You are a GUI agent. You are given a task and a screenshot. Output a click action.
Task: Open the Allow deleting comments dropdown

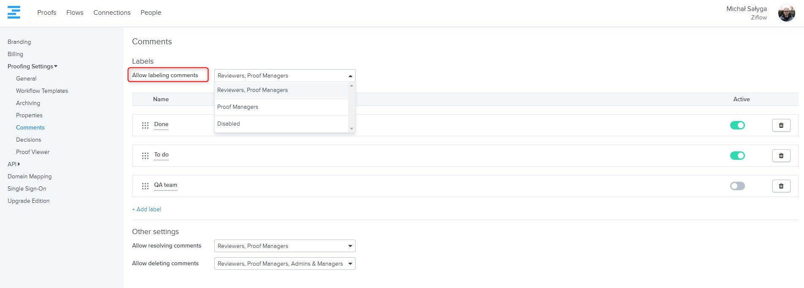[x=285, y=264]
